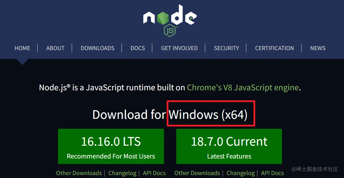Click the Node.js logo
The height and width of the screenshot is (178, 344).
[170, 21]
